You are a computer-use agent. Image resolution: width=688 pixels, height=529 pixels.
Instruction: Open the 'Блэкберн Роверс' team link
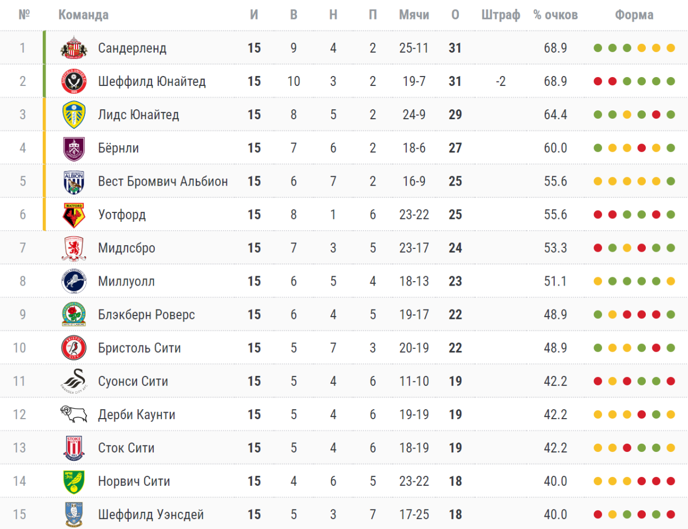tap(146, 314)
